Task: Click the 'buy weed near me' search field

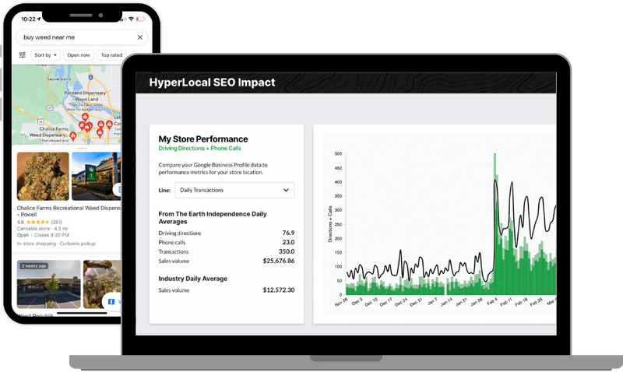Action: click(82, 37)
